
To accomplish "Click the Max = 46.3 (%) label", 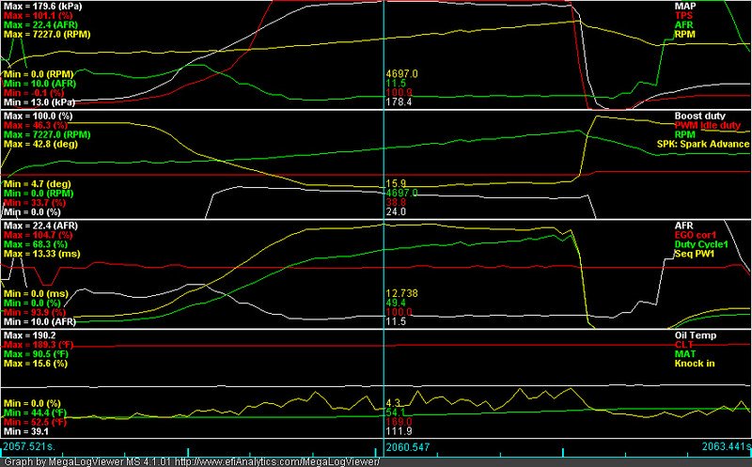I will pyautogui.click(x=36, y=126).
